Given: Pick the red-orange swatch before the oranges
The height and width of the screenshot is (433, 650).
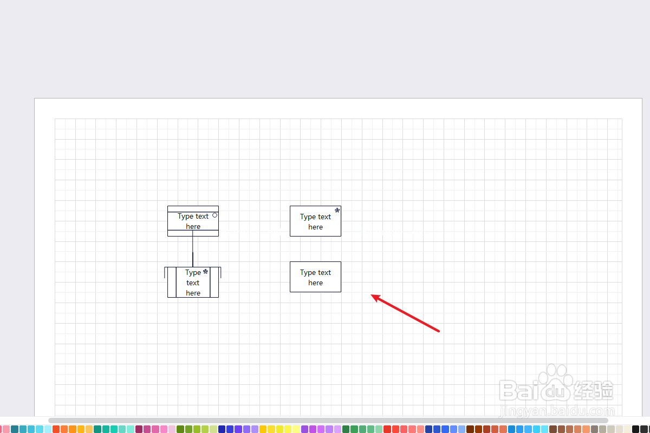Looking at the screenshot, I should (x=56, y=429).
